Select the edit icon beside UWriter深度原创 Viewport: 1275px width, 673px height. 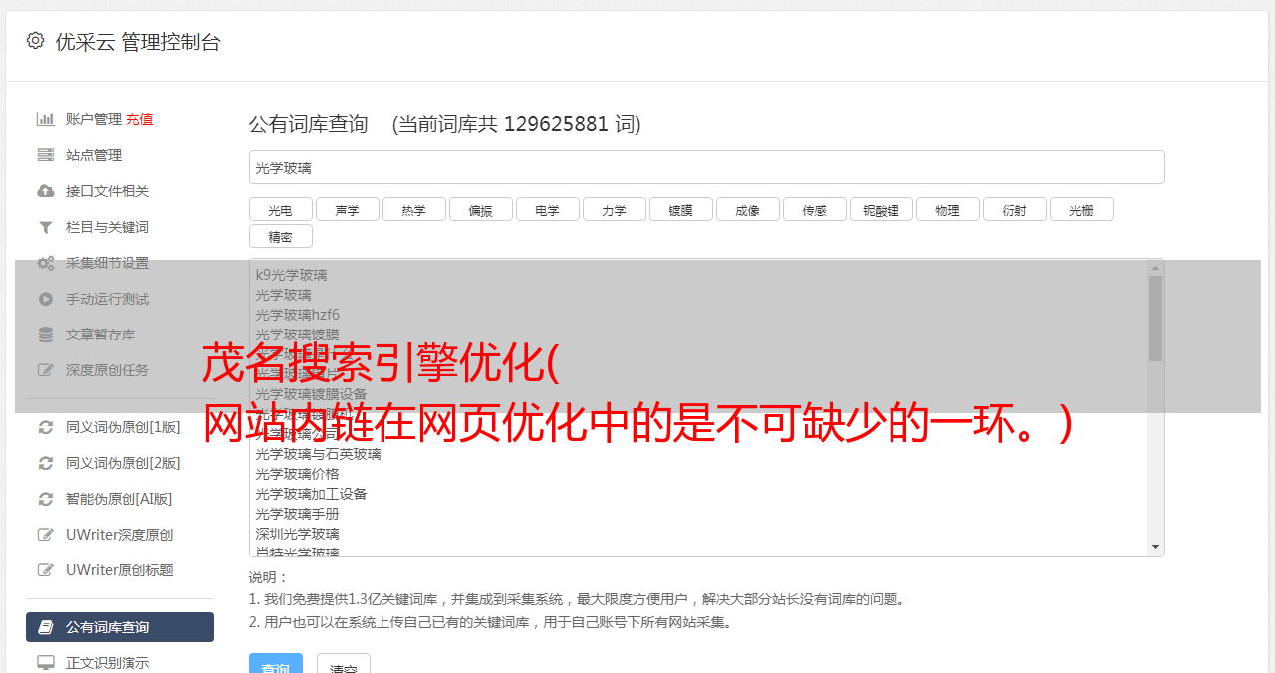[x=46, y=535]
